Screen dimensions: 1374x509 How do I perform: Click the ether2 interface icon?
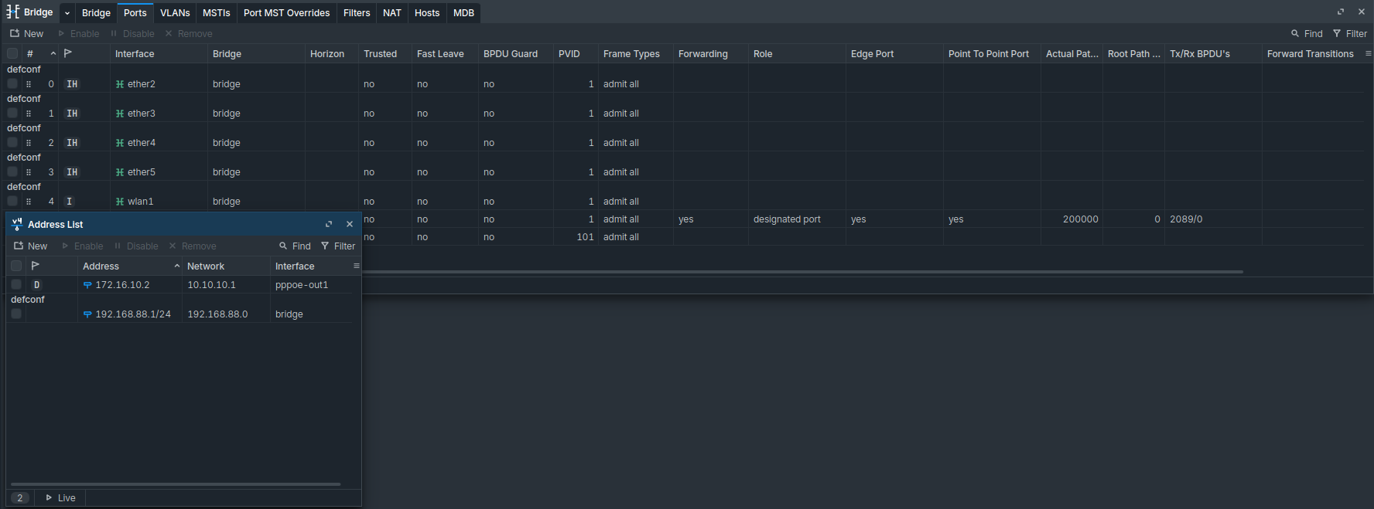(x=120, y=84)
